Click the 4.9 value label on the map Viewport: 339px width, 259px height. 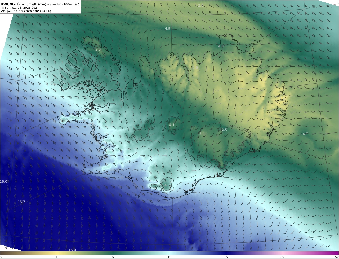point(168,28)
